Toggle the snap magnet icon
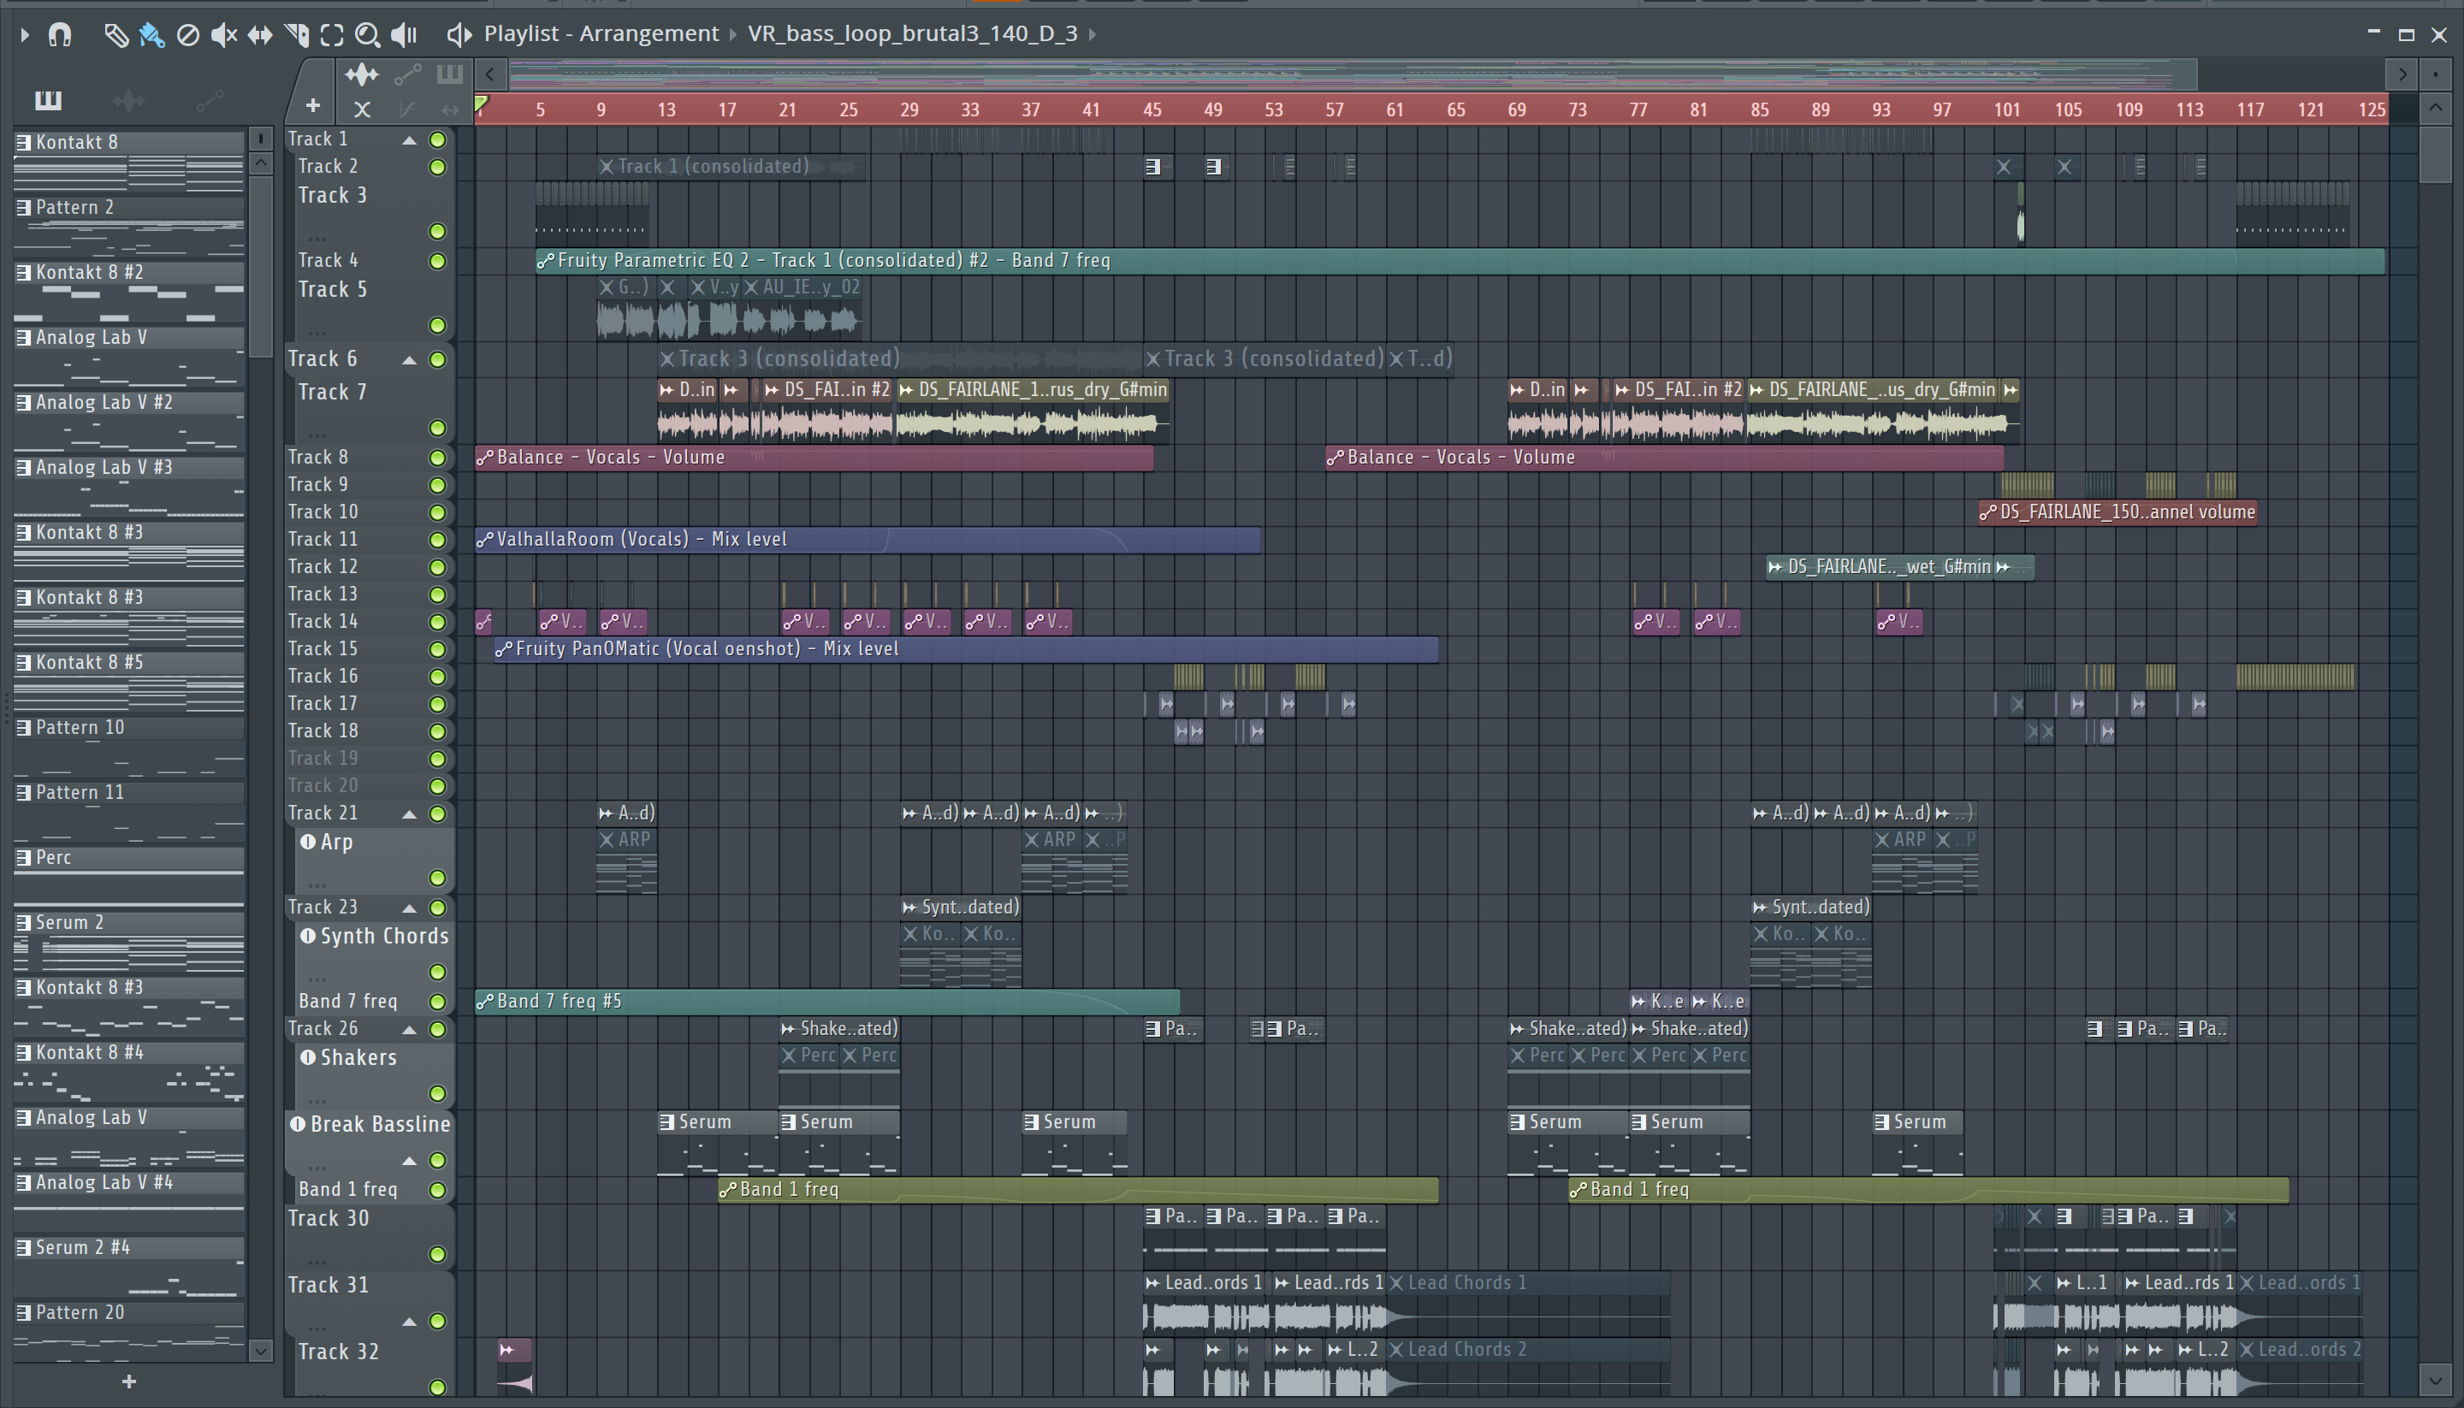Screen dimensions: 2464x1408 click(60, 36)
